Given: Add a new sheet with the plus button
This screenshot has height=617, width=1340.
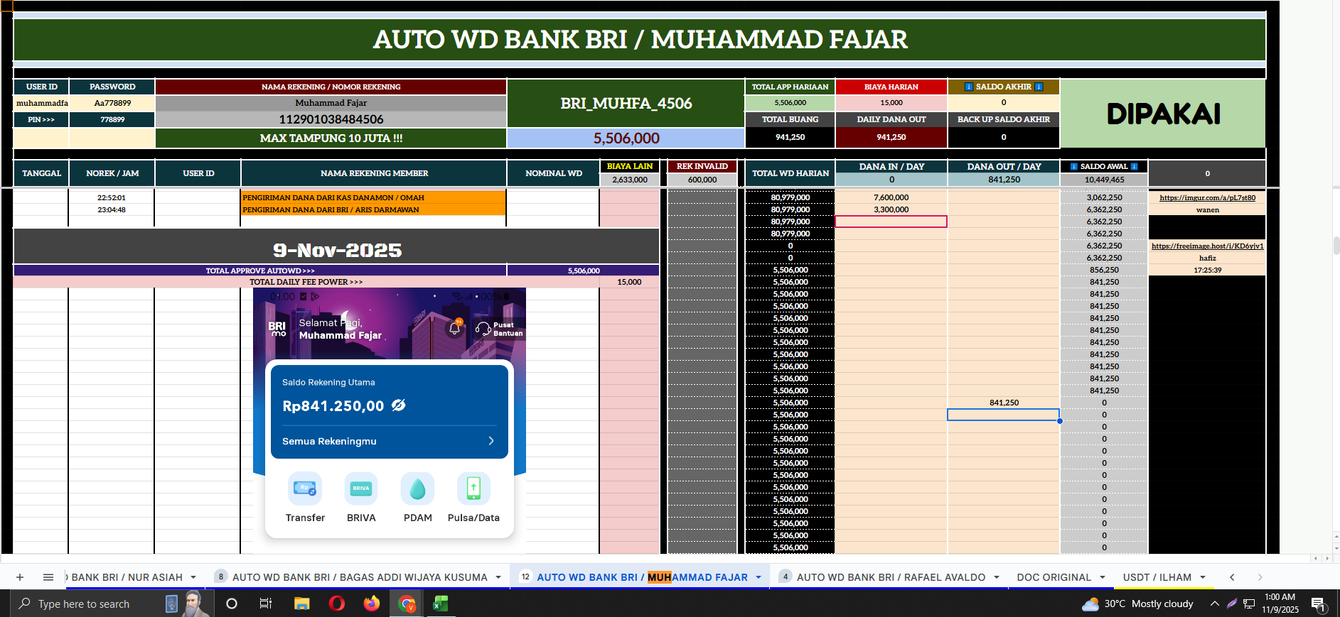Looking at the screenshot, I should (20, 577).
